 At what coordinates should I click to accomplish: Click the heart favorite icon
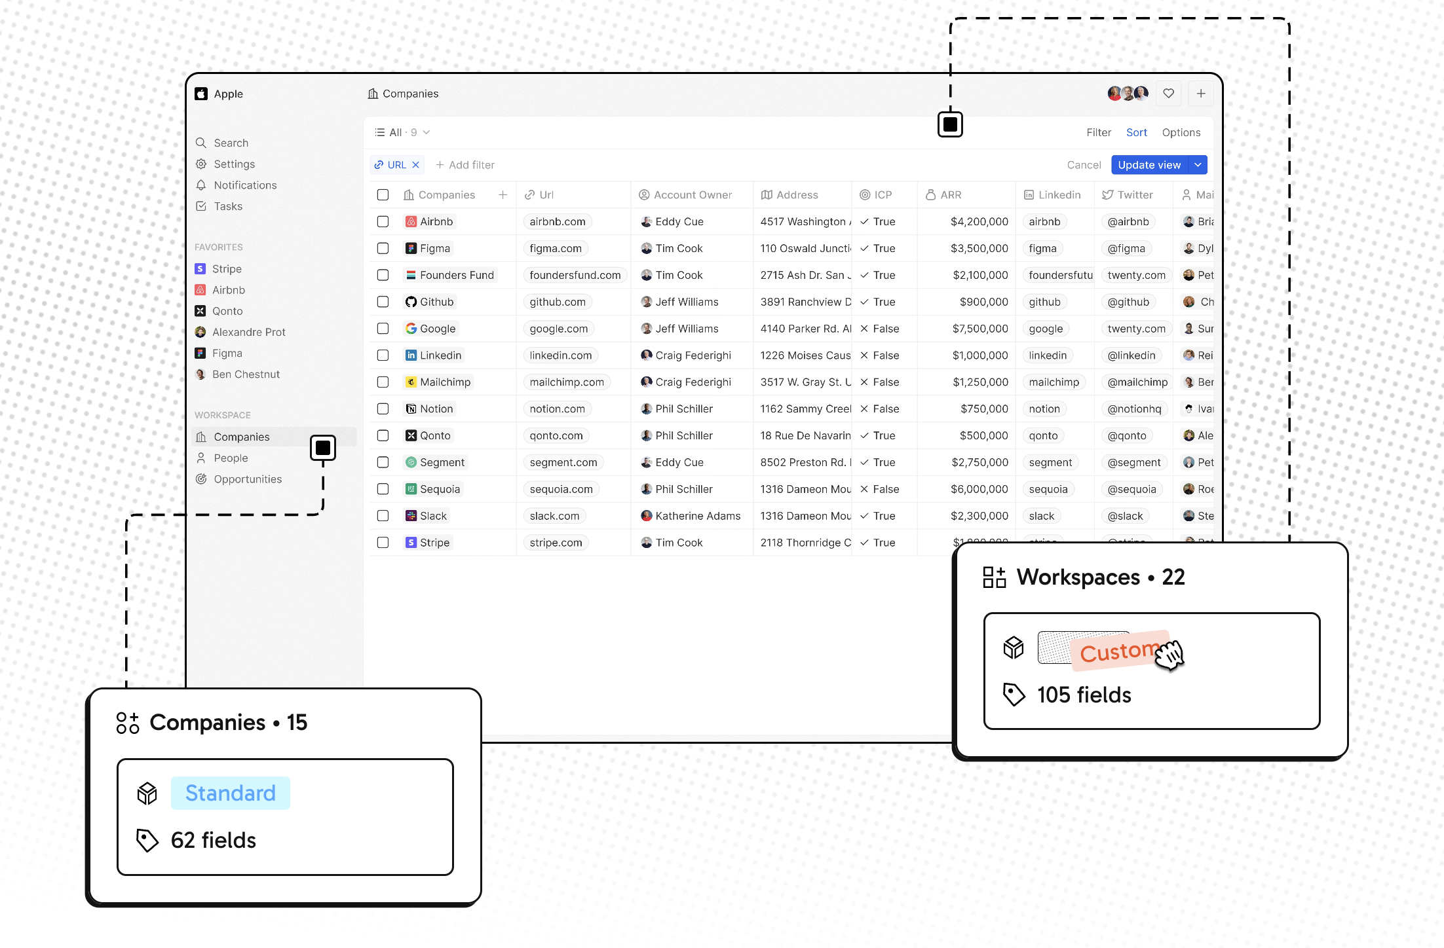(1168, 94)
